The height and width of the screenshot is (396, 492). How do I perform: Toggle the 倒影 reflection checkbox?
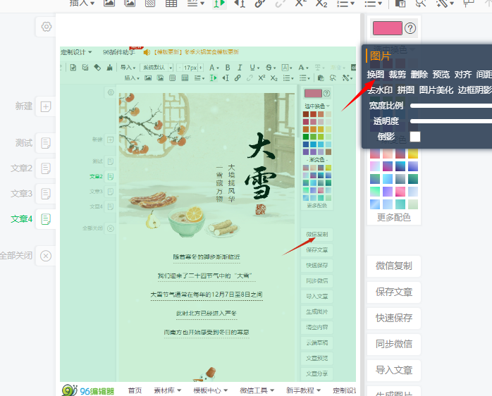tap(415, 137)
